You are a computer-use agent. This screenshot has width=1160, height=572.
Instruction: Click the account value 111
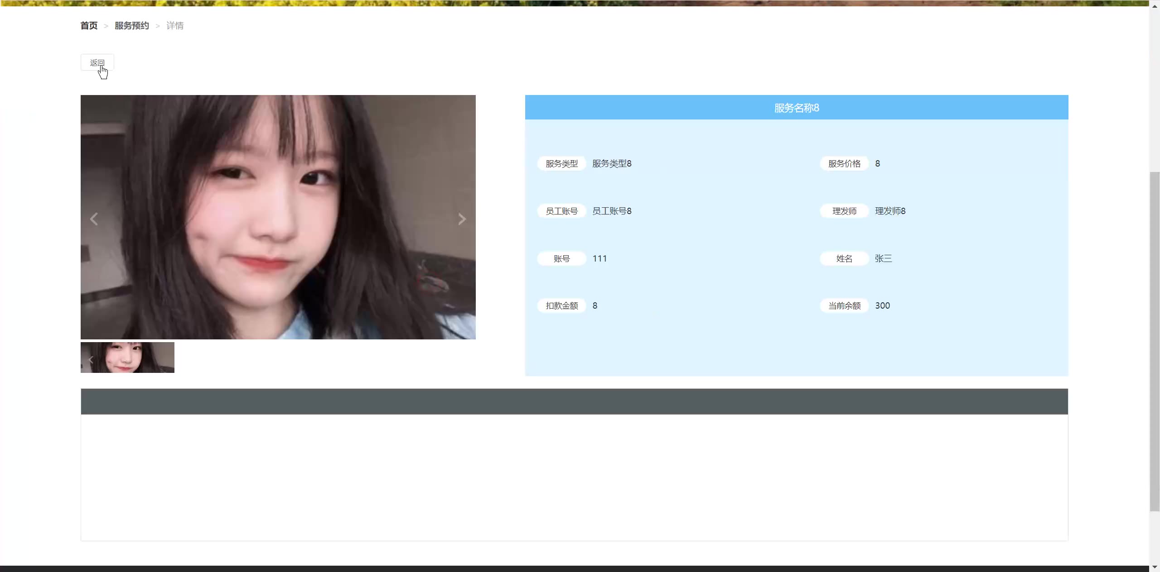click(599, 258)
